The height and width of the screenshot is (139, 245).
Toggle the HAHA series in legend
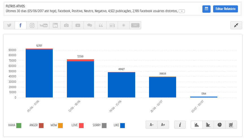19,125
